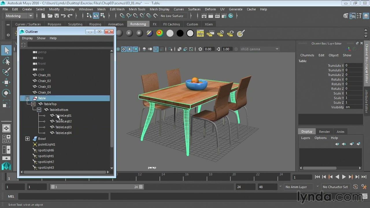This screenshot has height=208, width=370.
Task: Open the Anim layer tab
Action: point(340,131)
